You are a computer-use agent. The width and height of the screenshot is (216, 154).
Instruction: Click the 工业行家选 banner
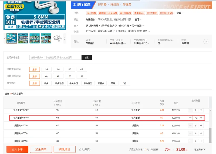pyautogui.click(x=141, y=5)
